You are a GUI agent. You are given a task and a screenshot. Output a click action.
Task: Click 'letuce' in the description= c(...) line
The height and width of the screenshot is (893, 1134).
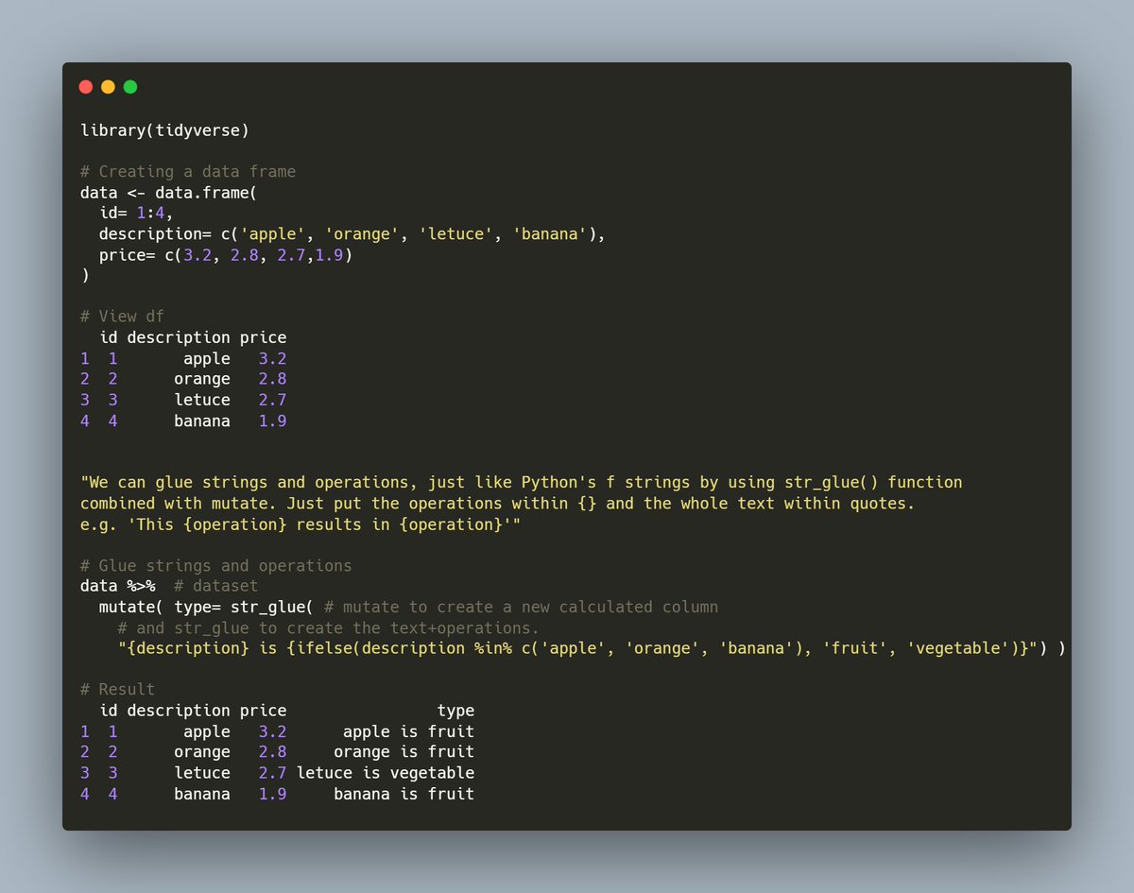[456, 233]
